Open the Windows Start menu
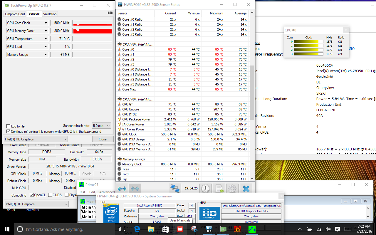This screenshot has height=235, width=376. 7,229
